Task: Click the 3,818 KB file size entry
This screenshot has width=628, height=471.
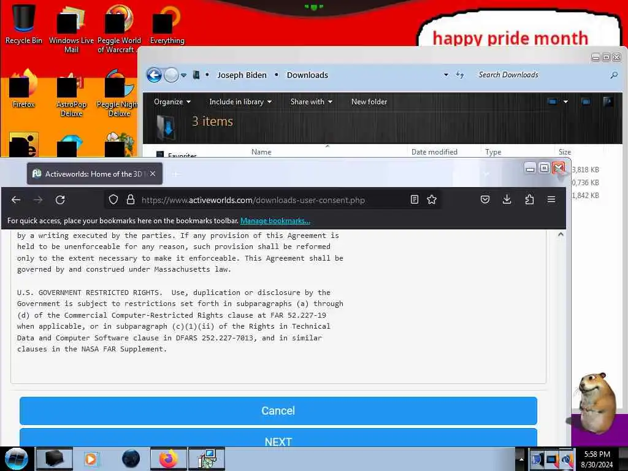Action: 586,169
